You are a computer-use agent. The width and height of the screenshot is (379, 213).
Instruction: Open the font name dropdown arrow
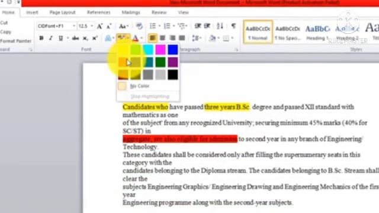[x=73, y=26]
